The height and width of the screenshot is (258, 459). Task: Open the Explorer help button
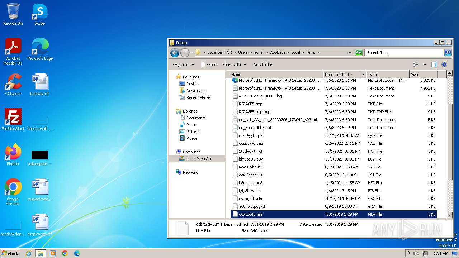[444, 64]
